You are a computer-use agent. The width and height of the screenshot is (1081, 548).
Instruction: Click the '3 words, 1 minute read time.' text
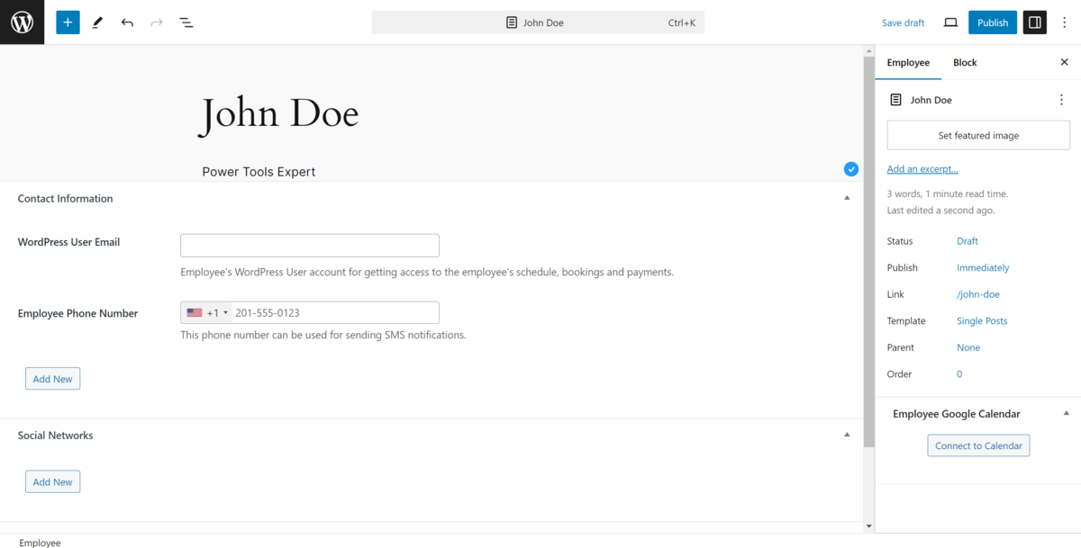point(948,193)
